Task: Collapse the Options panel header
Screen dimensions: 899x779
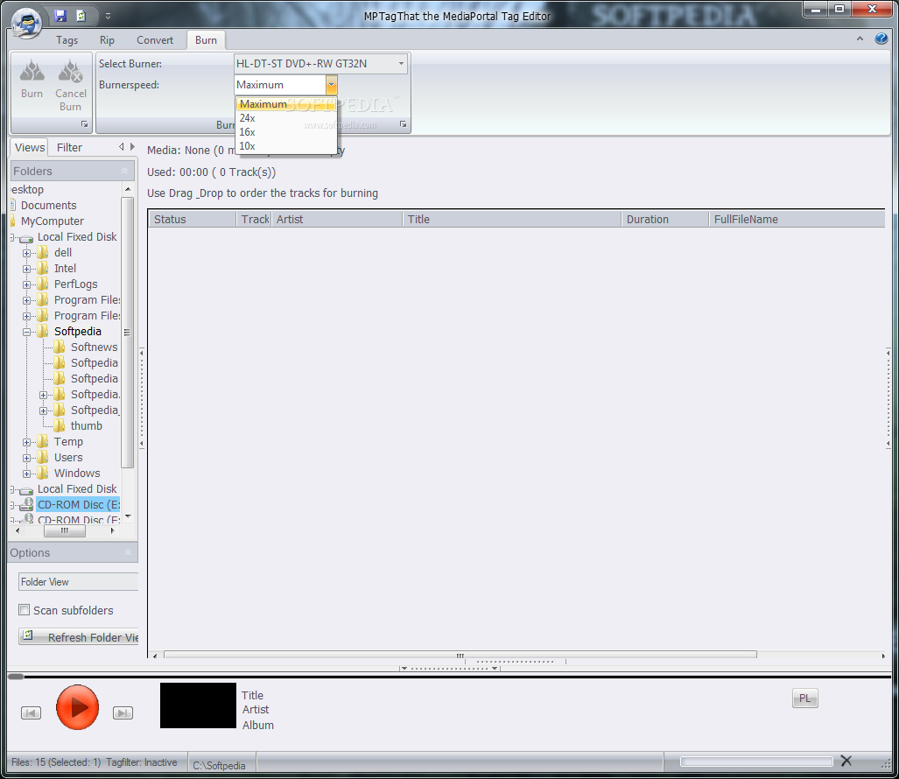Action: pyautogui.click(x=73, y=552)
